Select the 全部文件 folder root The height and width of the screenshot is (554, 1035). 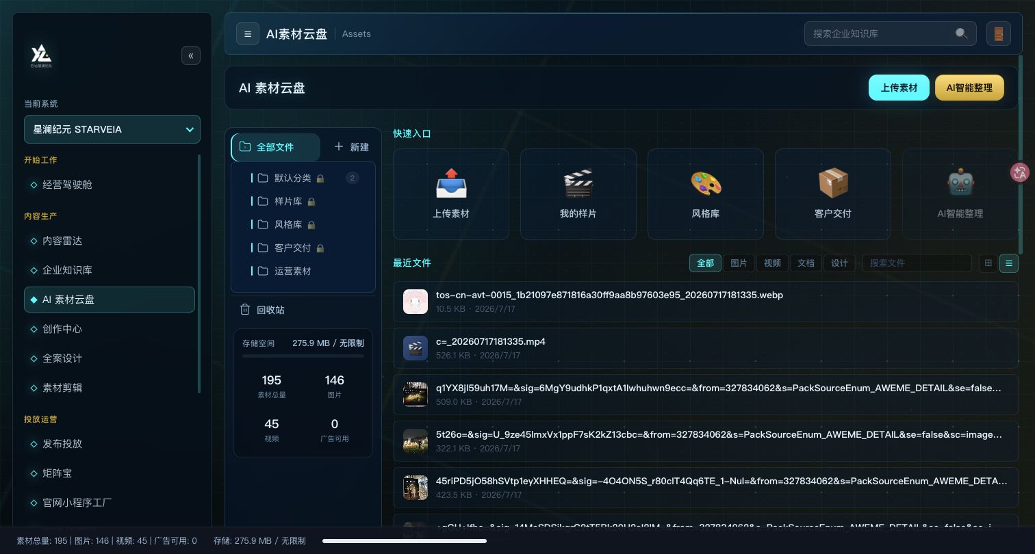pyautogui.click(x=275, y=147)
